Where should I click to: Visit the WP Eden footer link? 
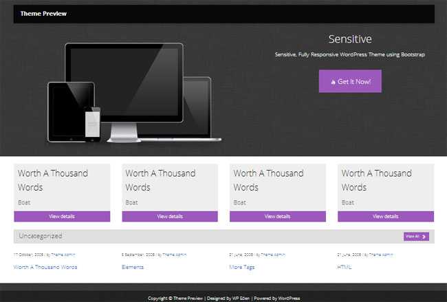(237, 298)
